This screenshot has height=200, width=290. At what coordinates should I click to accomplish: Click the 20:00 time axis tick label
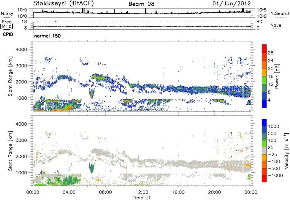click(x=215, y=192)
